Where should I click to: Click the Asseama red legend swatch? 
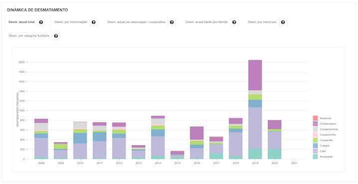pos(315,118)
